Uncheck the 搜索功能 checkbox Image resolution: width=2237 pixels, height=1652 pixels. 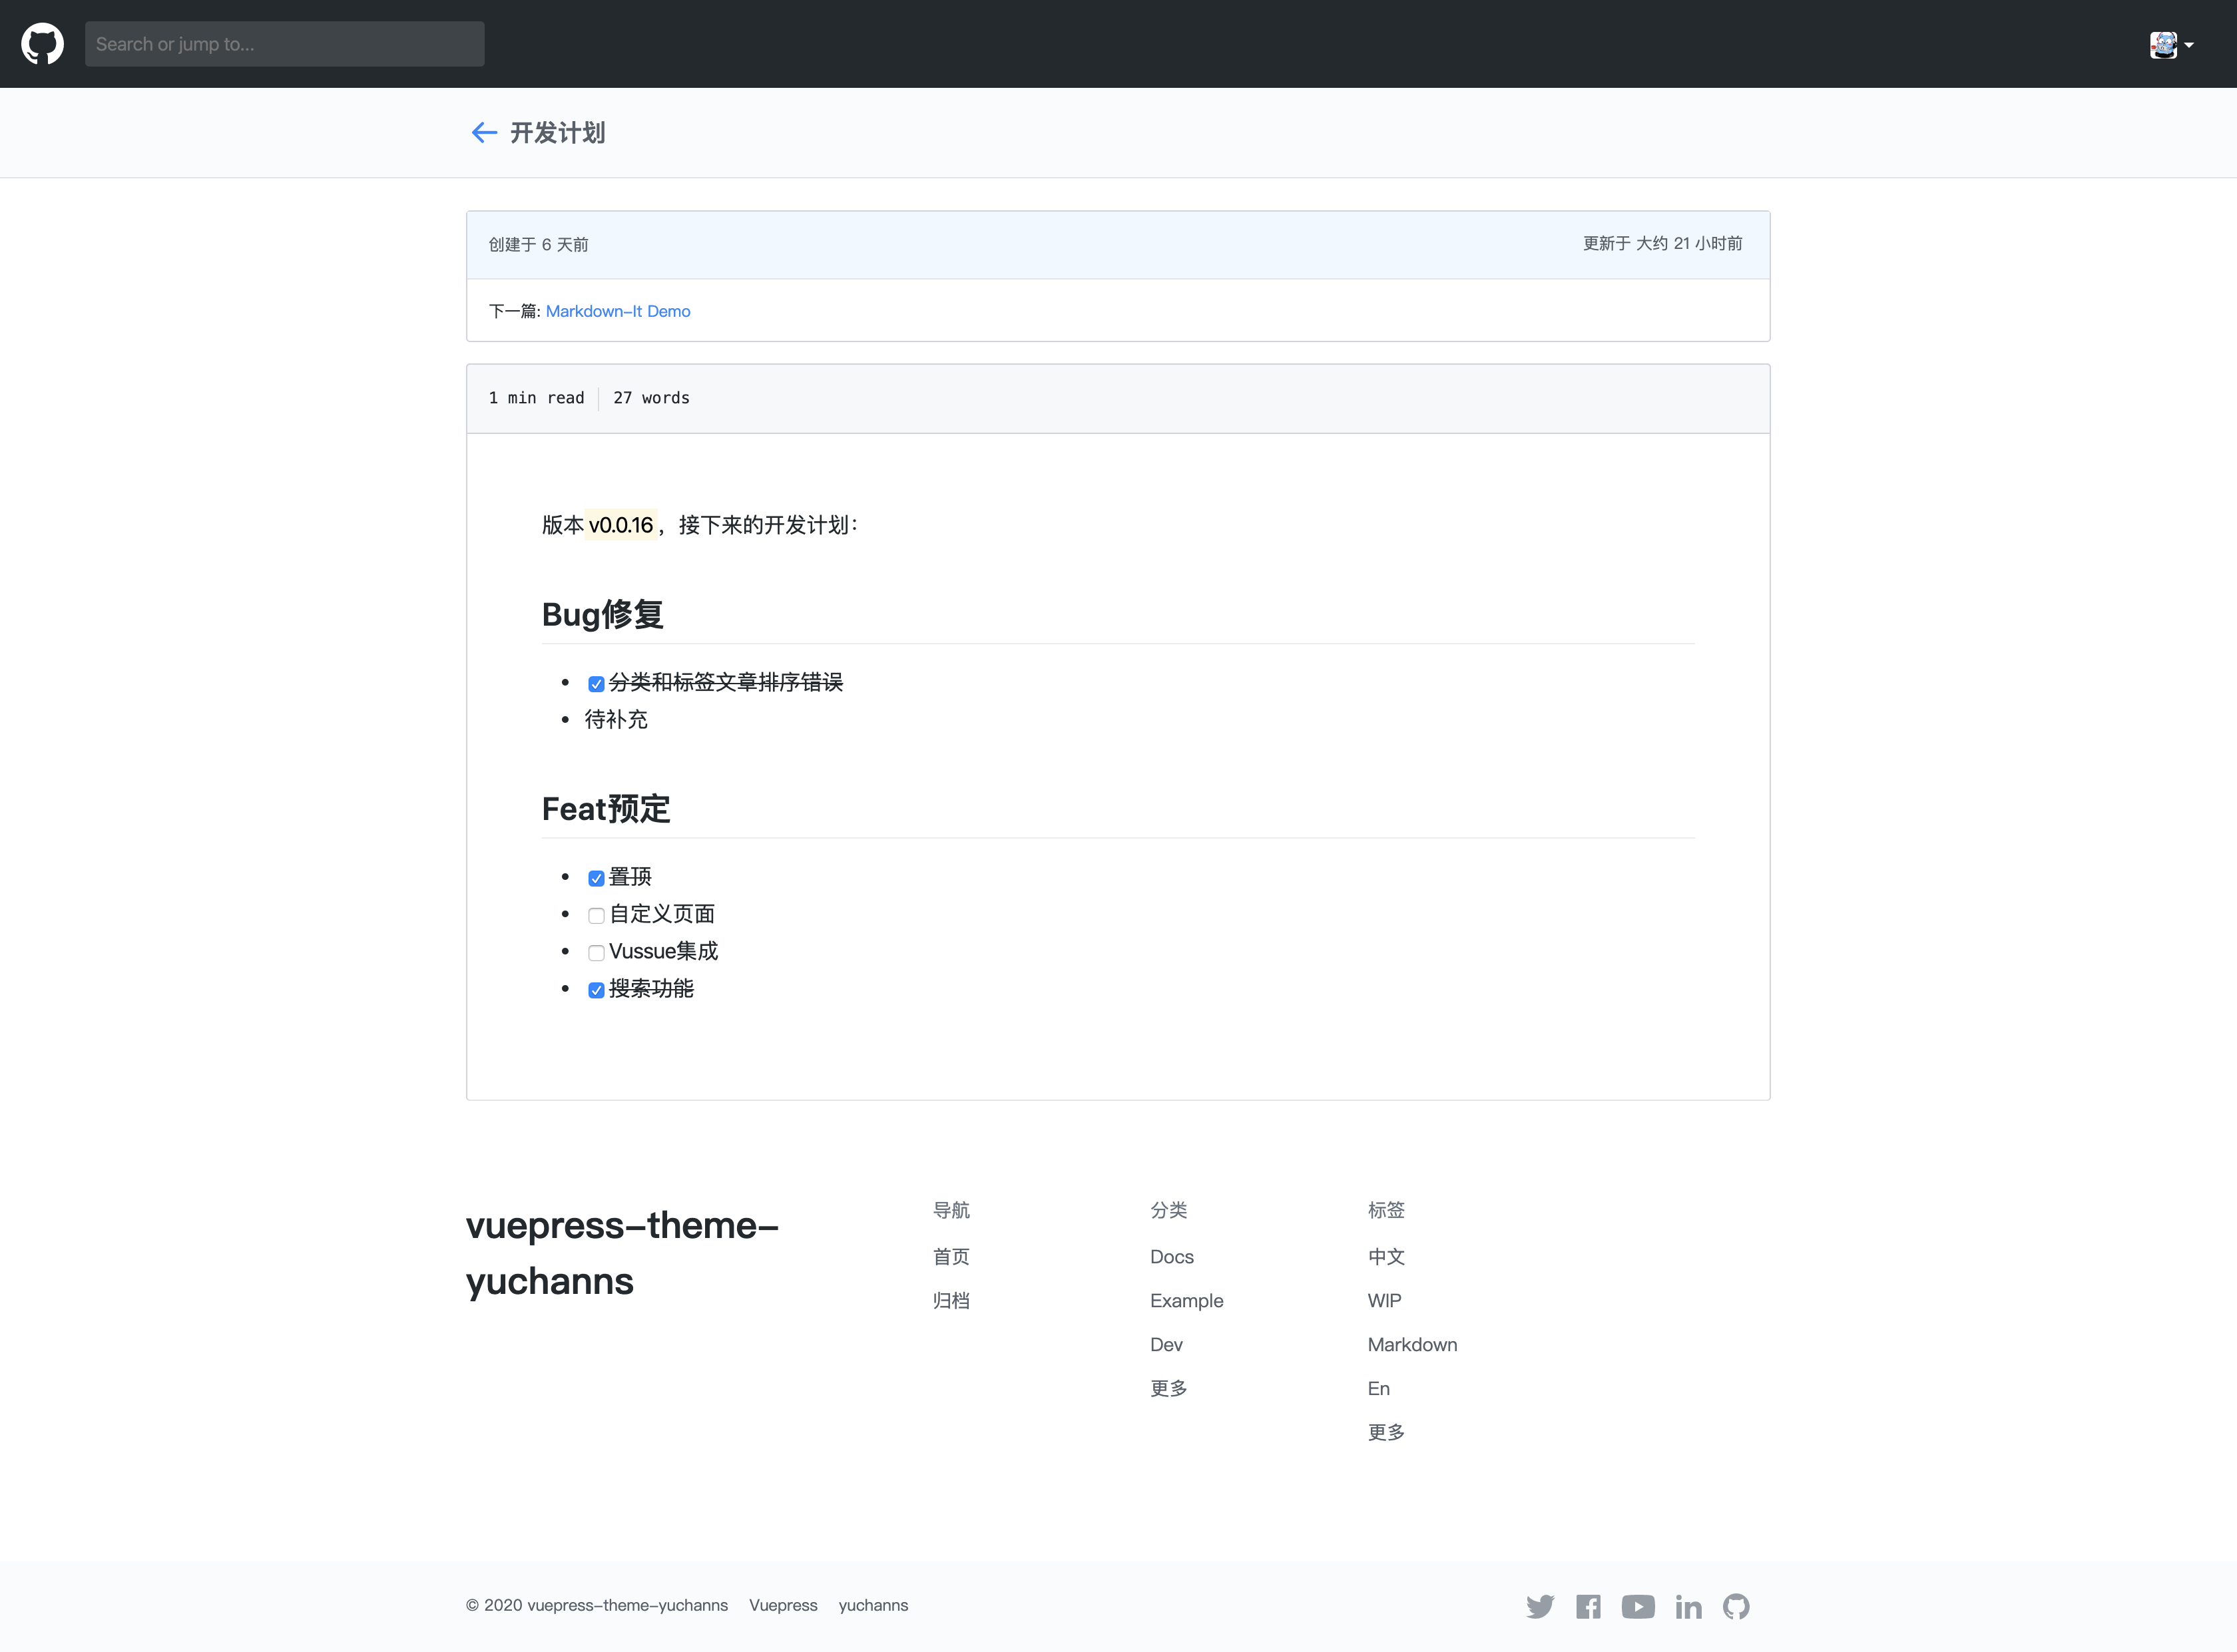(x=596, y=990)
